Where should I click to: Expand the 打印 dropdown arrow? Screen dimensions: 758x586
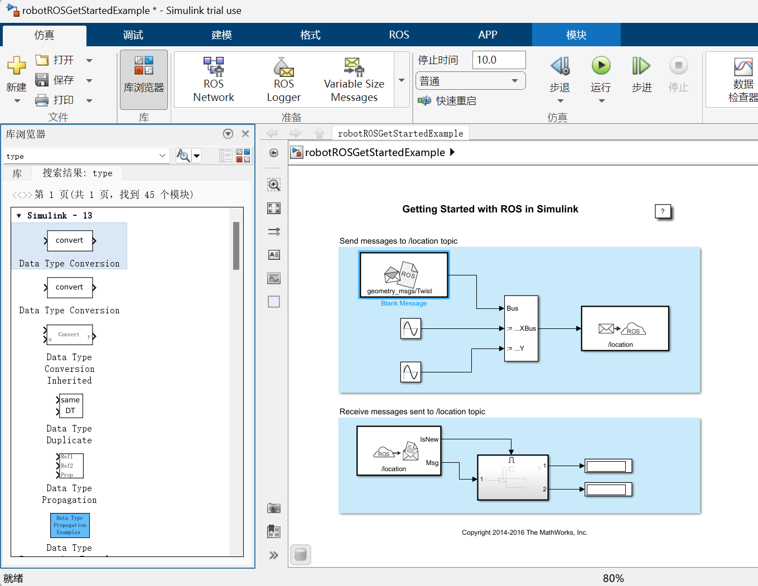tap(89, 100)
